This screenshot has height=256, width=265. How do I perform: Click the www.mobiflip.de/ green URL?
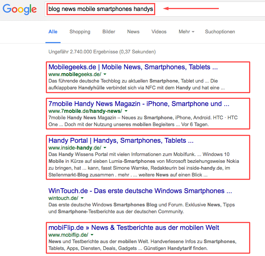68,235
